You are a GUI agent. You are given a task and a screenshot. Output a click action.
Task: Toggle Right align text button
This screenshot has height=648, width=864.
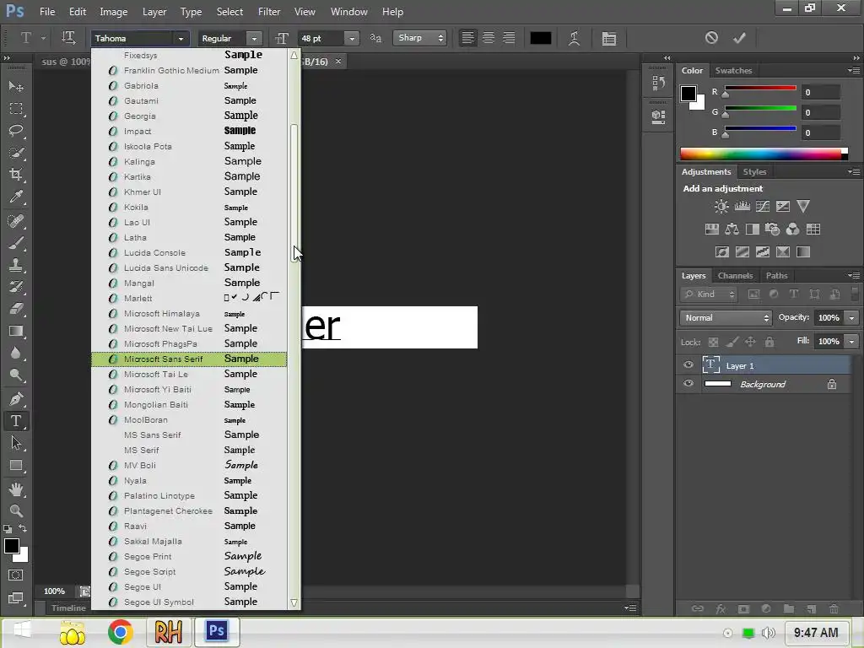point(509,38)
